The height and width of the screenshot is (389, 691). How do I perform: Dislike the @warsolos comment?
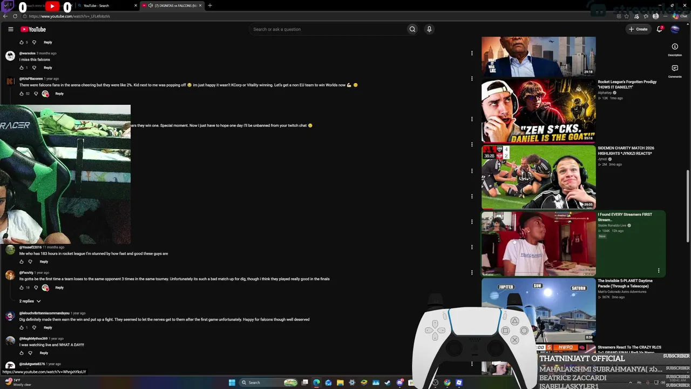click(x=34, y=68)
